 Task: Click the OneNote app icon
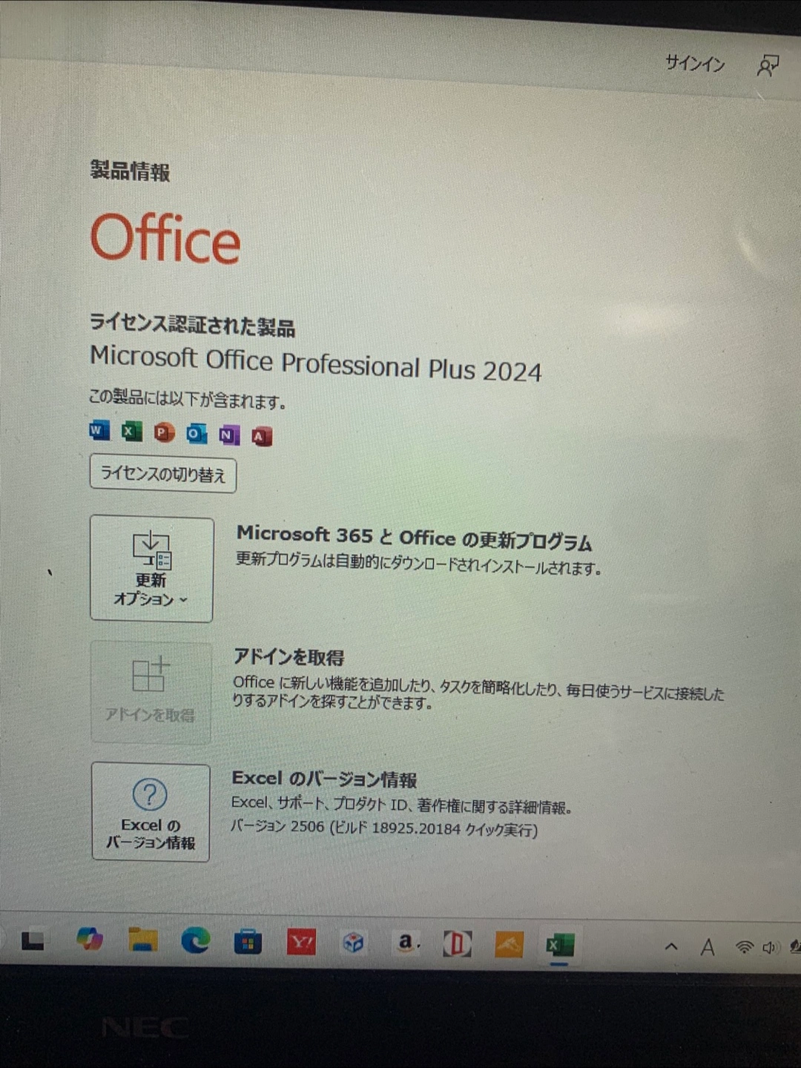228,435
